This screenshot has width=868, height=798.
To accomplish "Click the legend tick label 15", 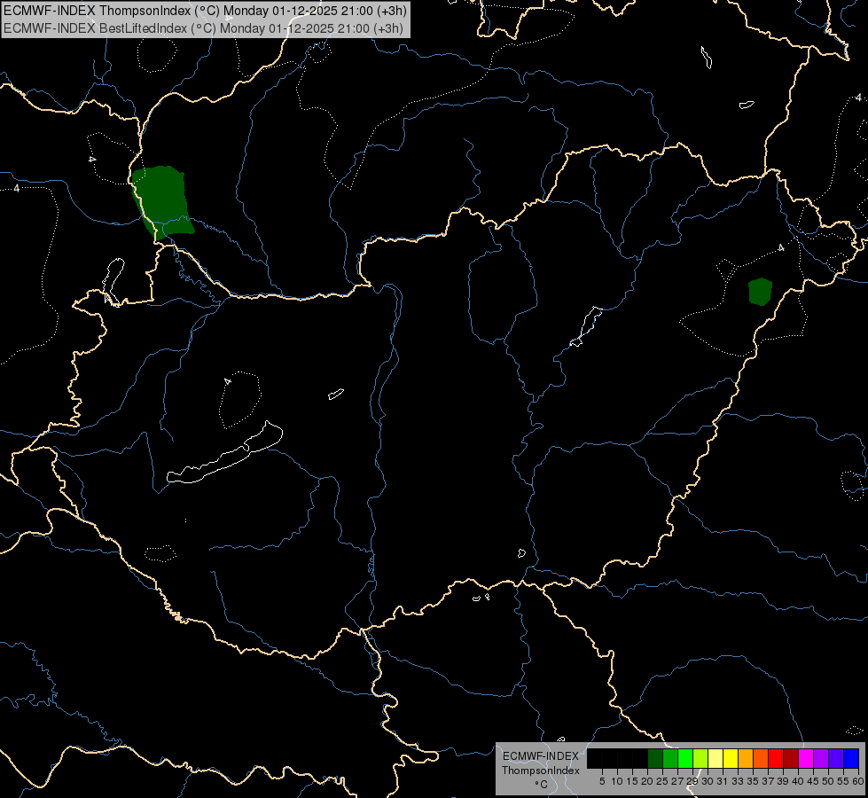I will coord(632,781).
